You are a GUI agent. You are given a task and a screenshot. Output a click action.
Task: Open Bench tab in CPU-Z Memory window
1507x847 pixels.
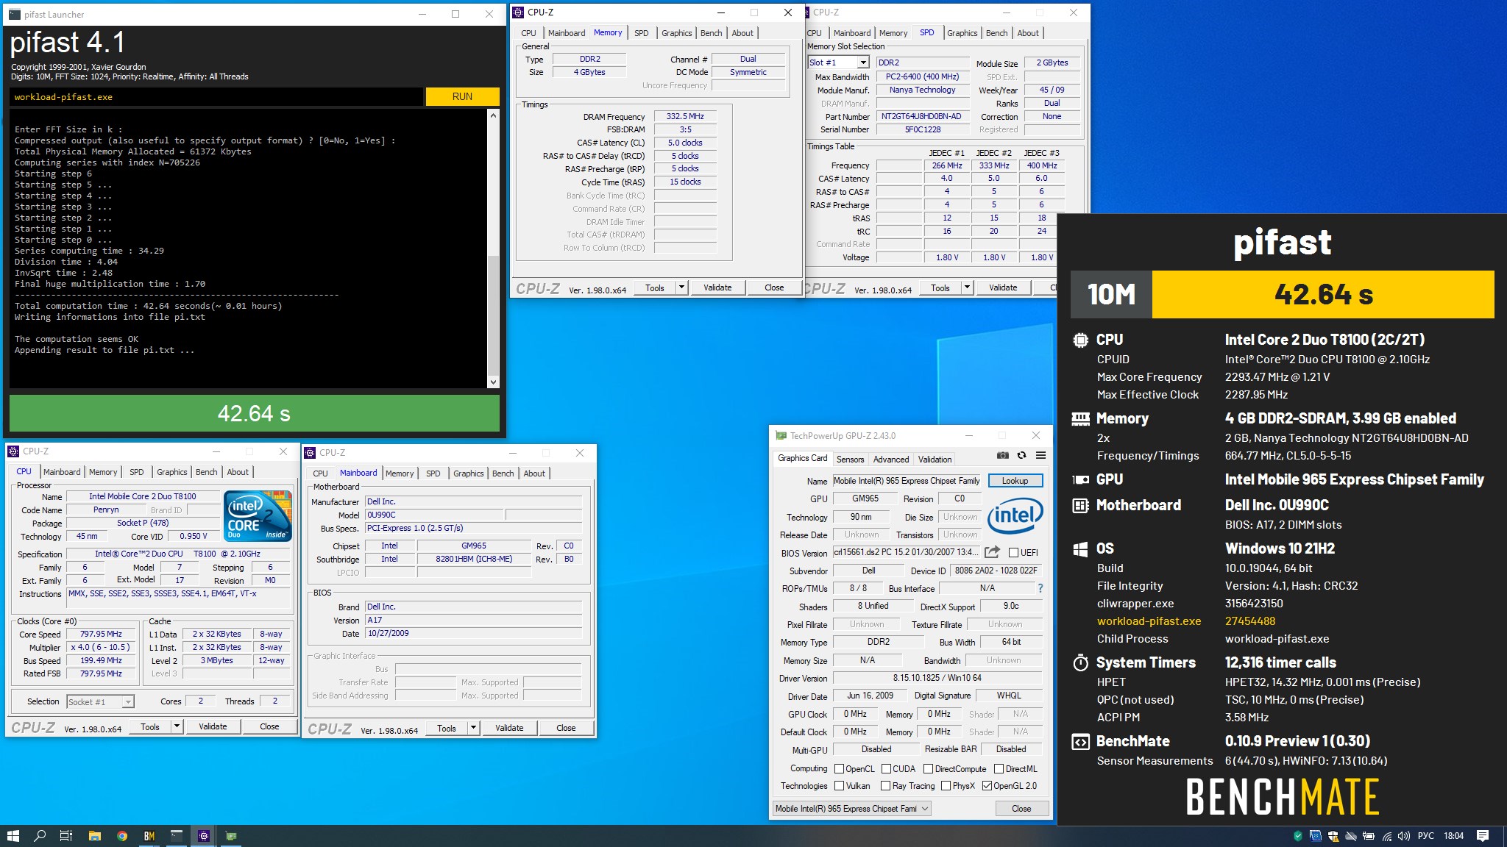coord(711,33)
